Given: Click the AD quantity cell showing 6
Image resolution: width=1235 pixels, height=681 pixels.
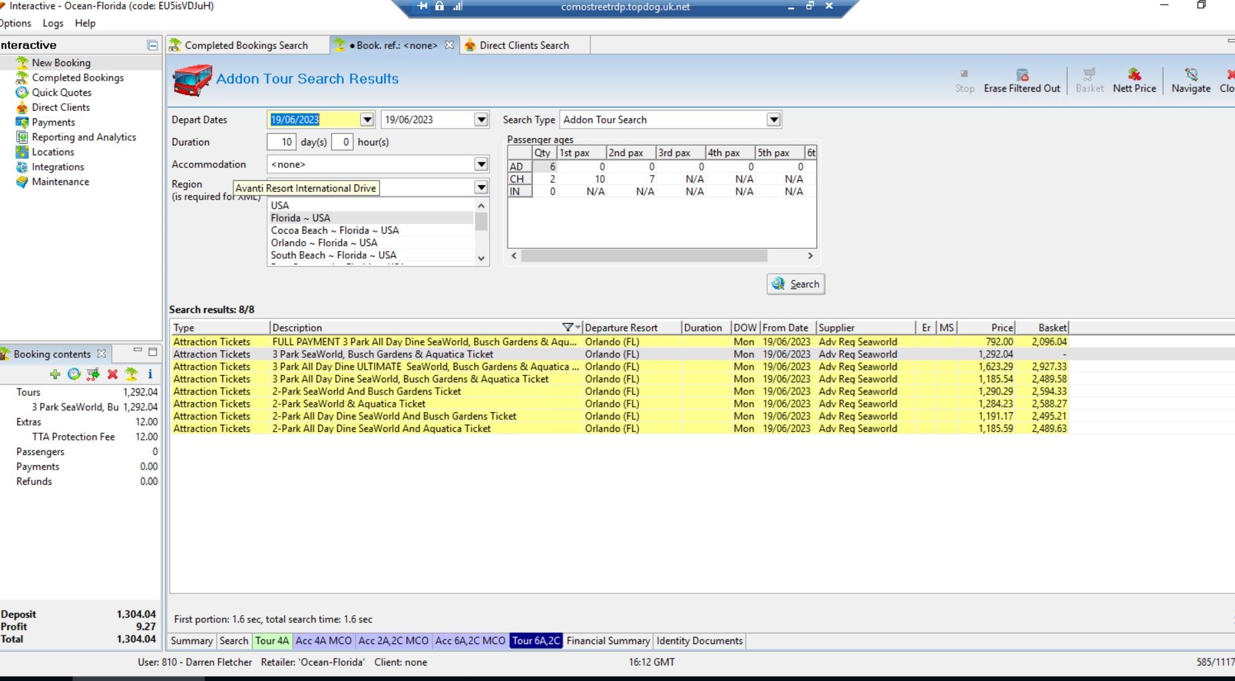Looking at the screenshot, I should tap(545, 166).
